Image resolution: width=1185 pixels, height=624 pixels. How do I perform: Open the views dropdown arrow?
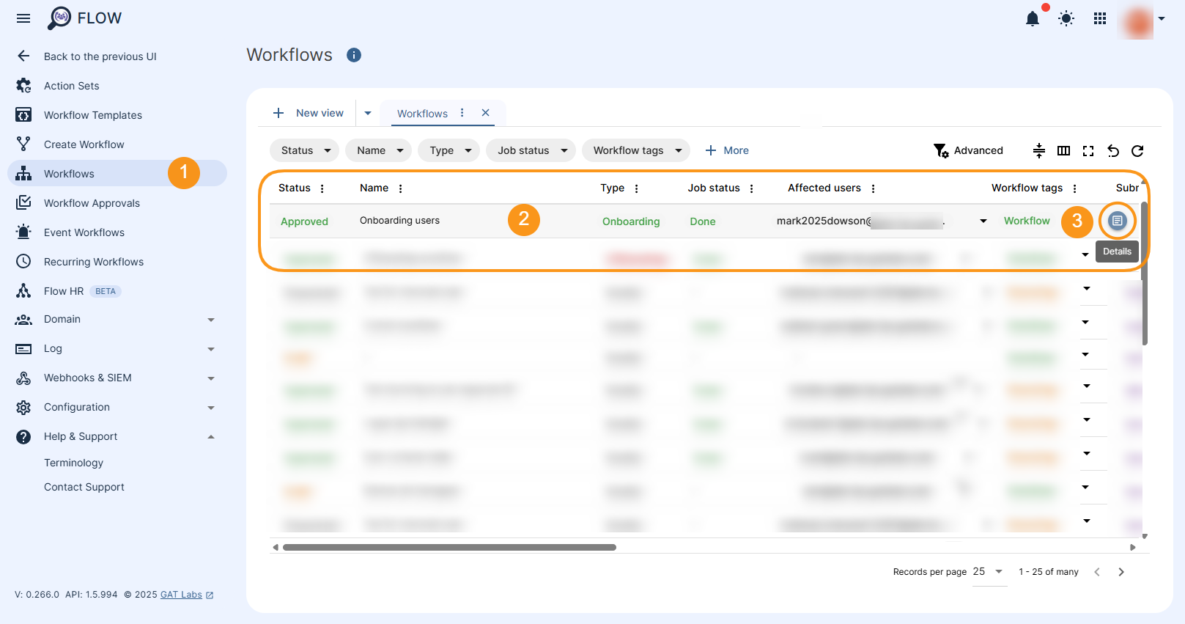pyautogui.click(x=368, y=113)
